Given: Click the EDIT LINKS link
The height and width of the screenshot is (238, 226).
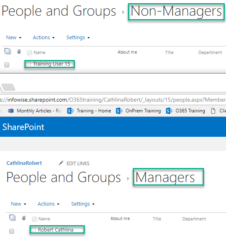Looking at the screenshot, I should click(x=78, y=164).
